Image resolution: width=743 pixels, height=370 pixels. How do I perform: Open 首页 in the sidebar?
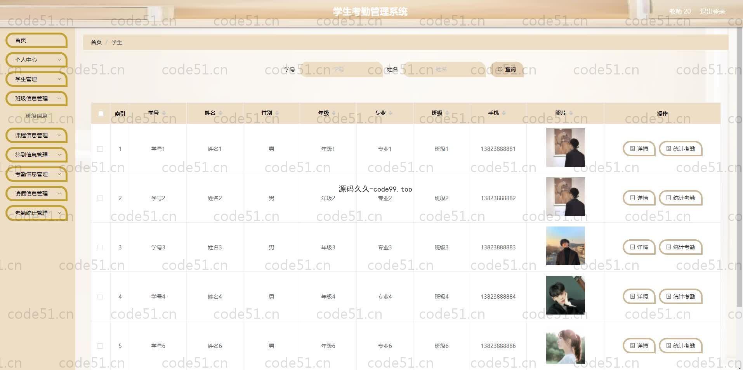tap(36, 40)
